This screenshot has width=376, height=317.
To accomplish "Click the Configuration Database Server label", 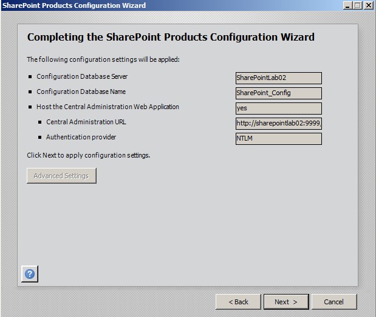I will click(82, 77).
